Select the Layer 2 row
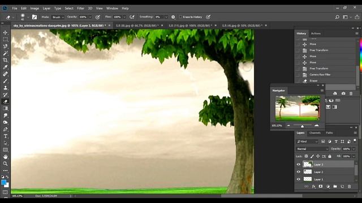Viewport: 362px width, 203px height. [325, 172]
